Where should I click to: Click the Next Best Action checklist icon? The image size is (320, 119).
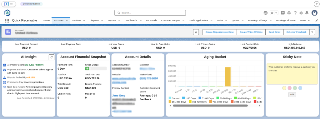(4, 87)
